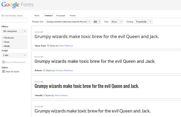Image resolution: width=181 pixels, height=117 pixels.
Task: Switch to the Paragraph tab
Action: point(61,16)
